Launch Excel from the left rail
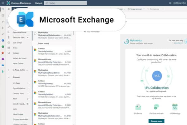 2,47
